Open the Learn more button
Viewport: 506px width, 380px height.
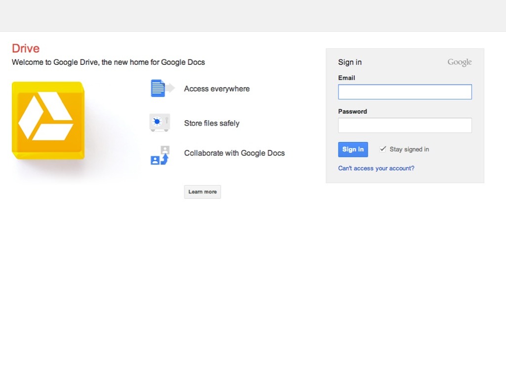[202, 192]
